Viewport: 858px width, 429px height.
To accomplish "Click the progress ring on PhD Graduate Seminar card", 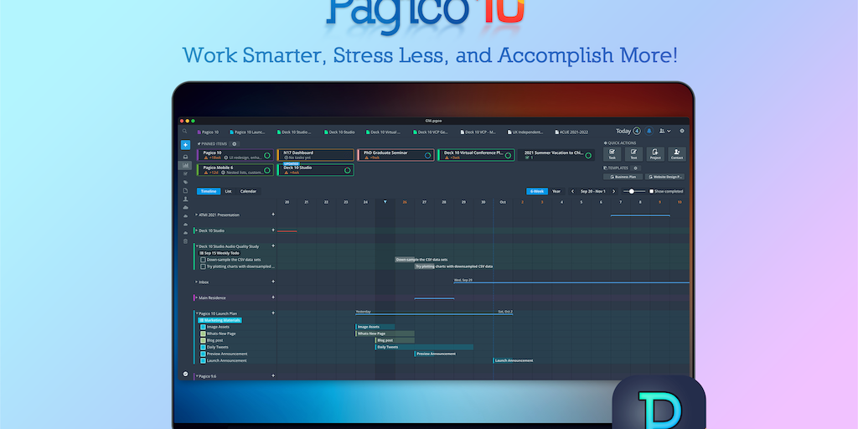I will pos(428,155).
